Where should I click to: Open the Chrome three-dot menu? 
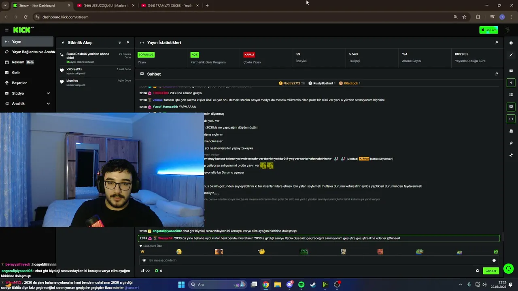click(511, 17)
